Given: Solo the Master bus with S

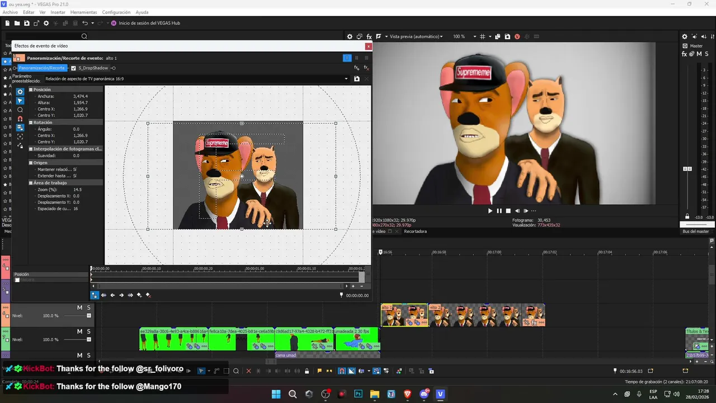Looking at the screenshot, I should (706, 54).
